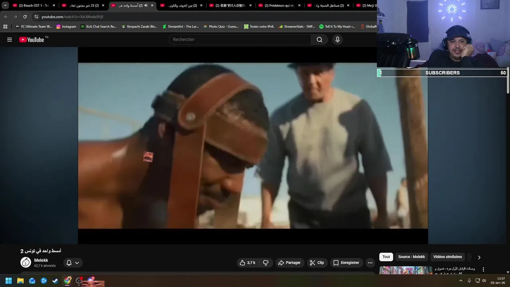
Task: Click the video player to pause
Action: (x=253, y=145)
